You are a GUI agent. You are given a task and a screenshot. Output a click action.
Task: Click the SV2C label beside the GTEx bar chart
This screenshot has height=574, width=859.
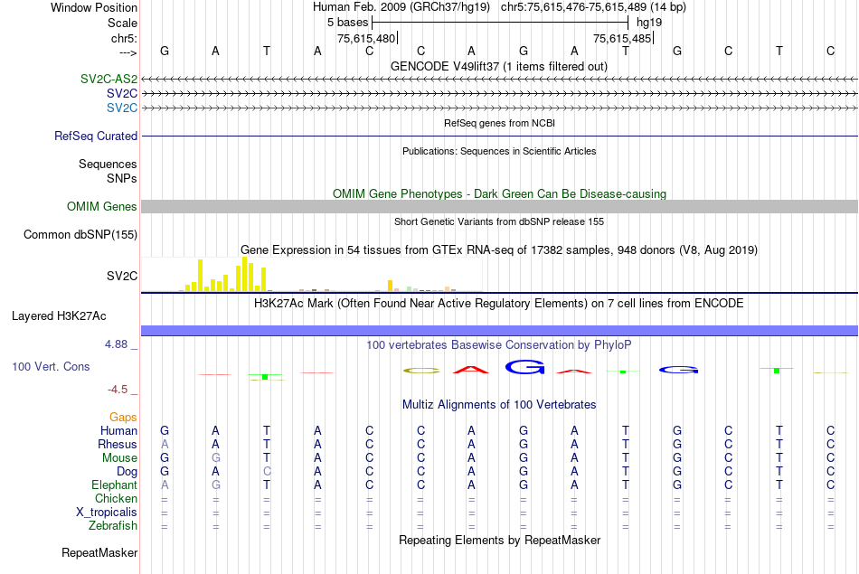click(x=122, y=276)
